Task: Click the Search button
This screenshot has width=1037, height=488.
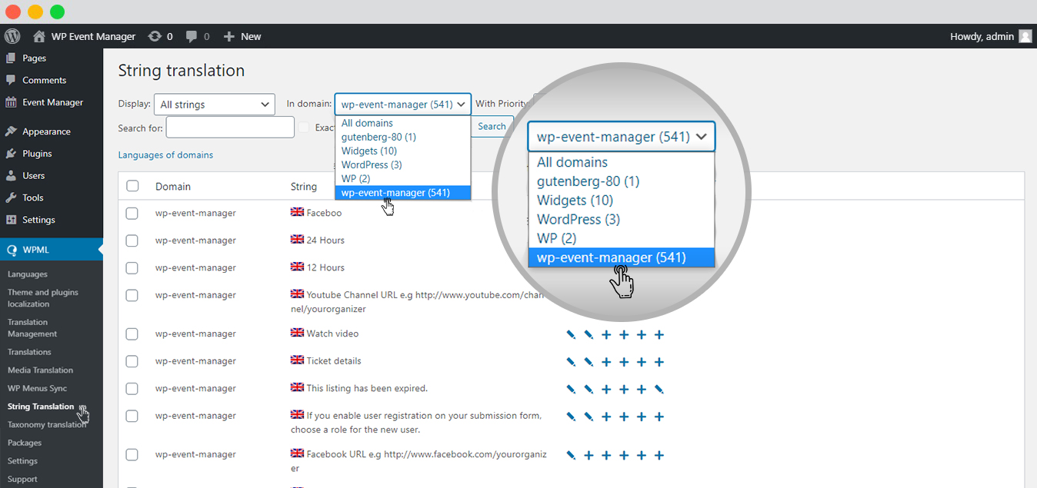Action: tap(492, 127)
